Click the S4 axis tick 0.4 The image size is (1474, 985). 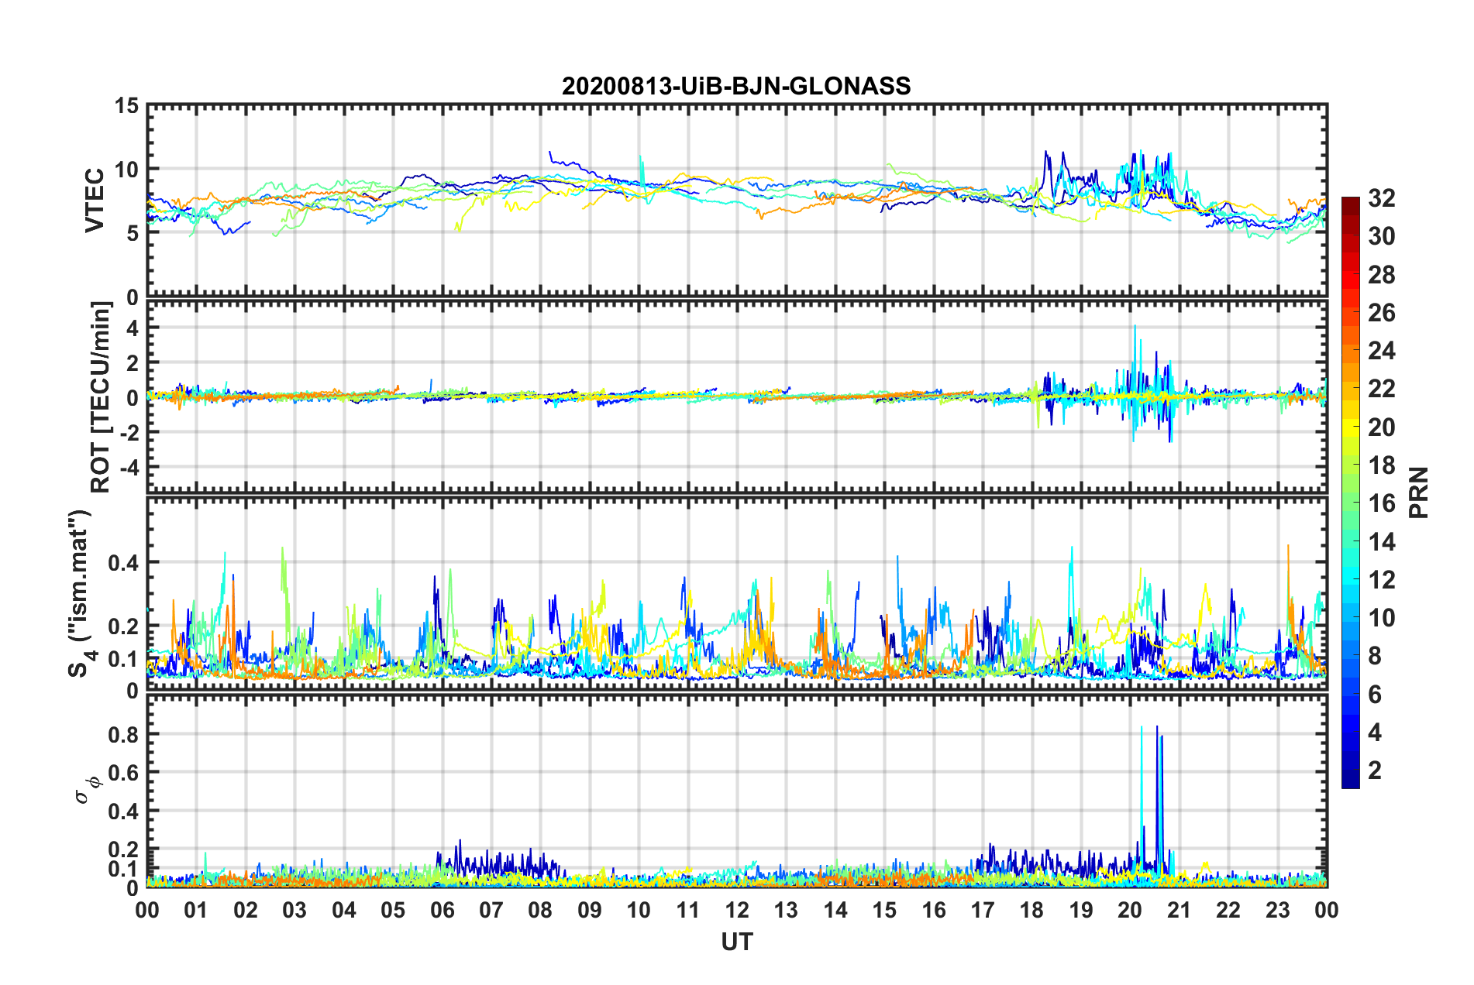pyautogui.click(x=123, y=563)
